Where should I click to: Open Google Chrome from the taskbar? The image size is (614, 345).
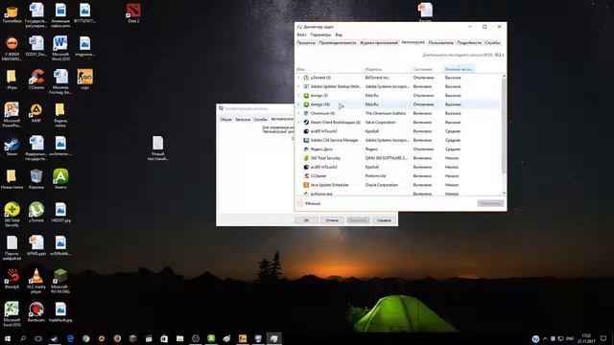[85, 338]
